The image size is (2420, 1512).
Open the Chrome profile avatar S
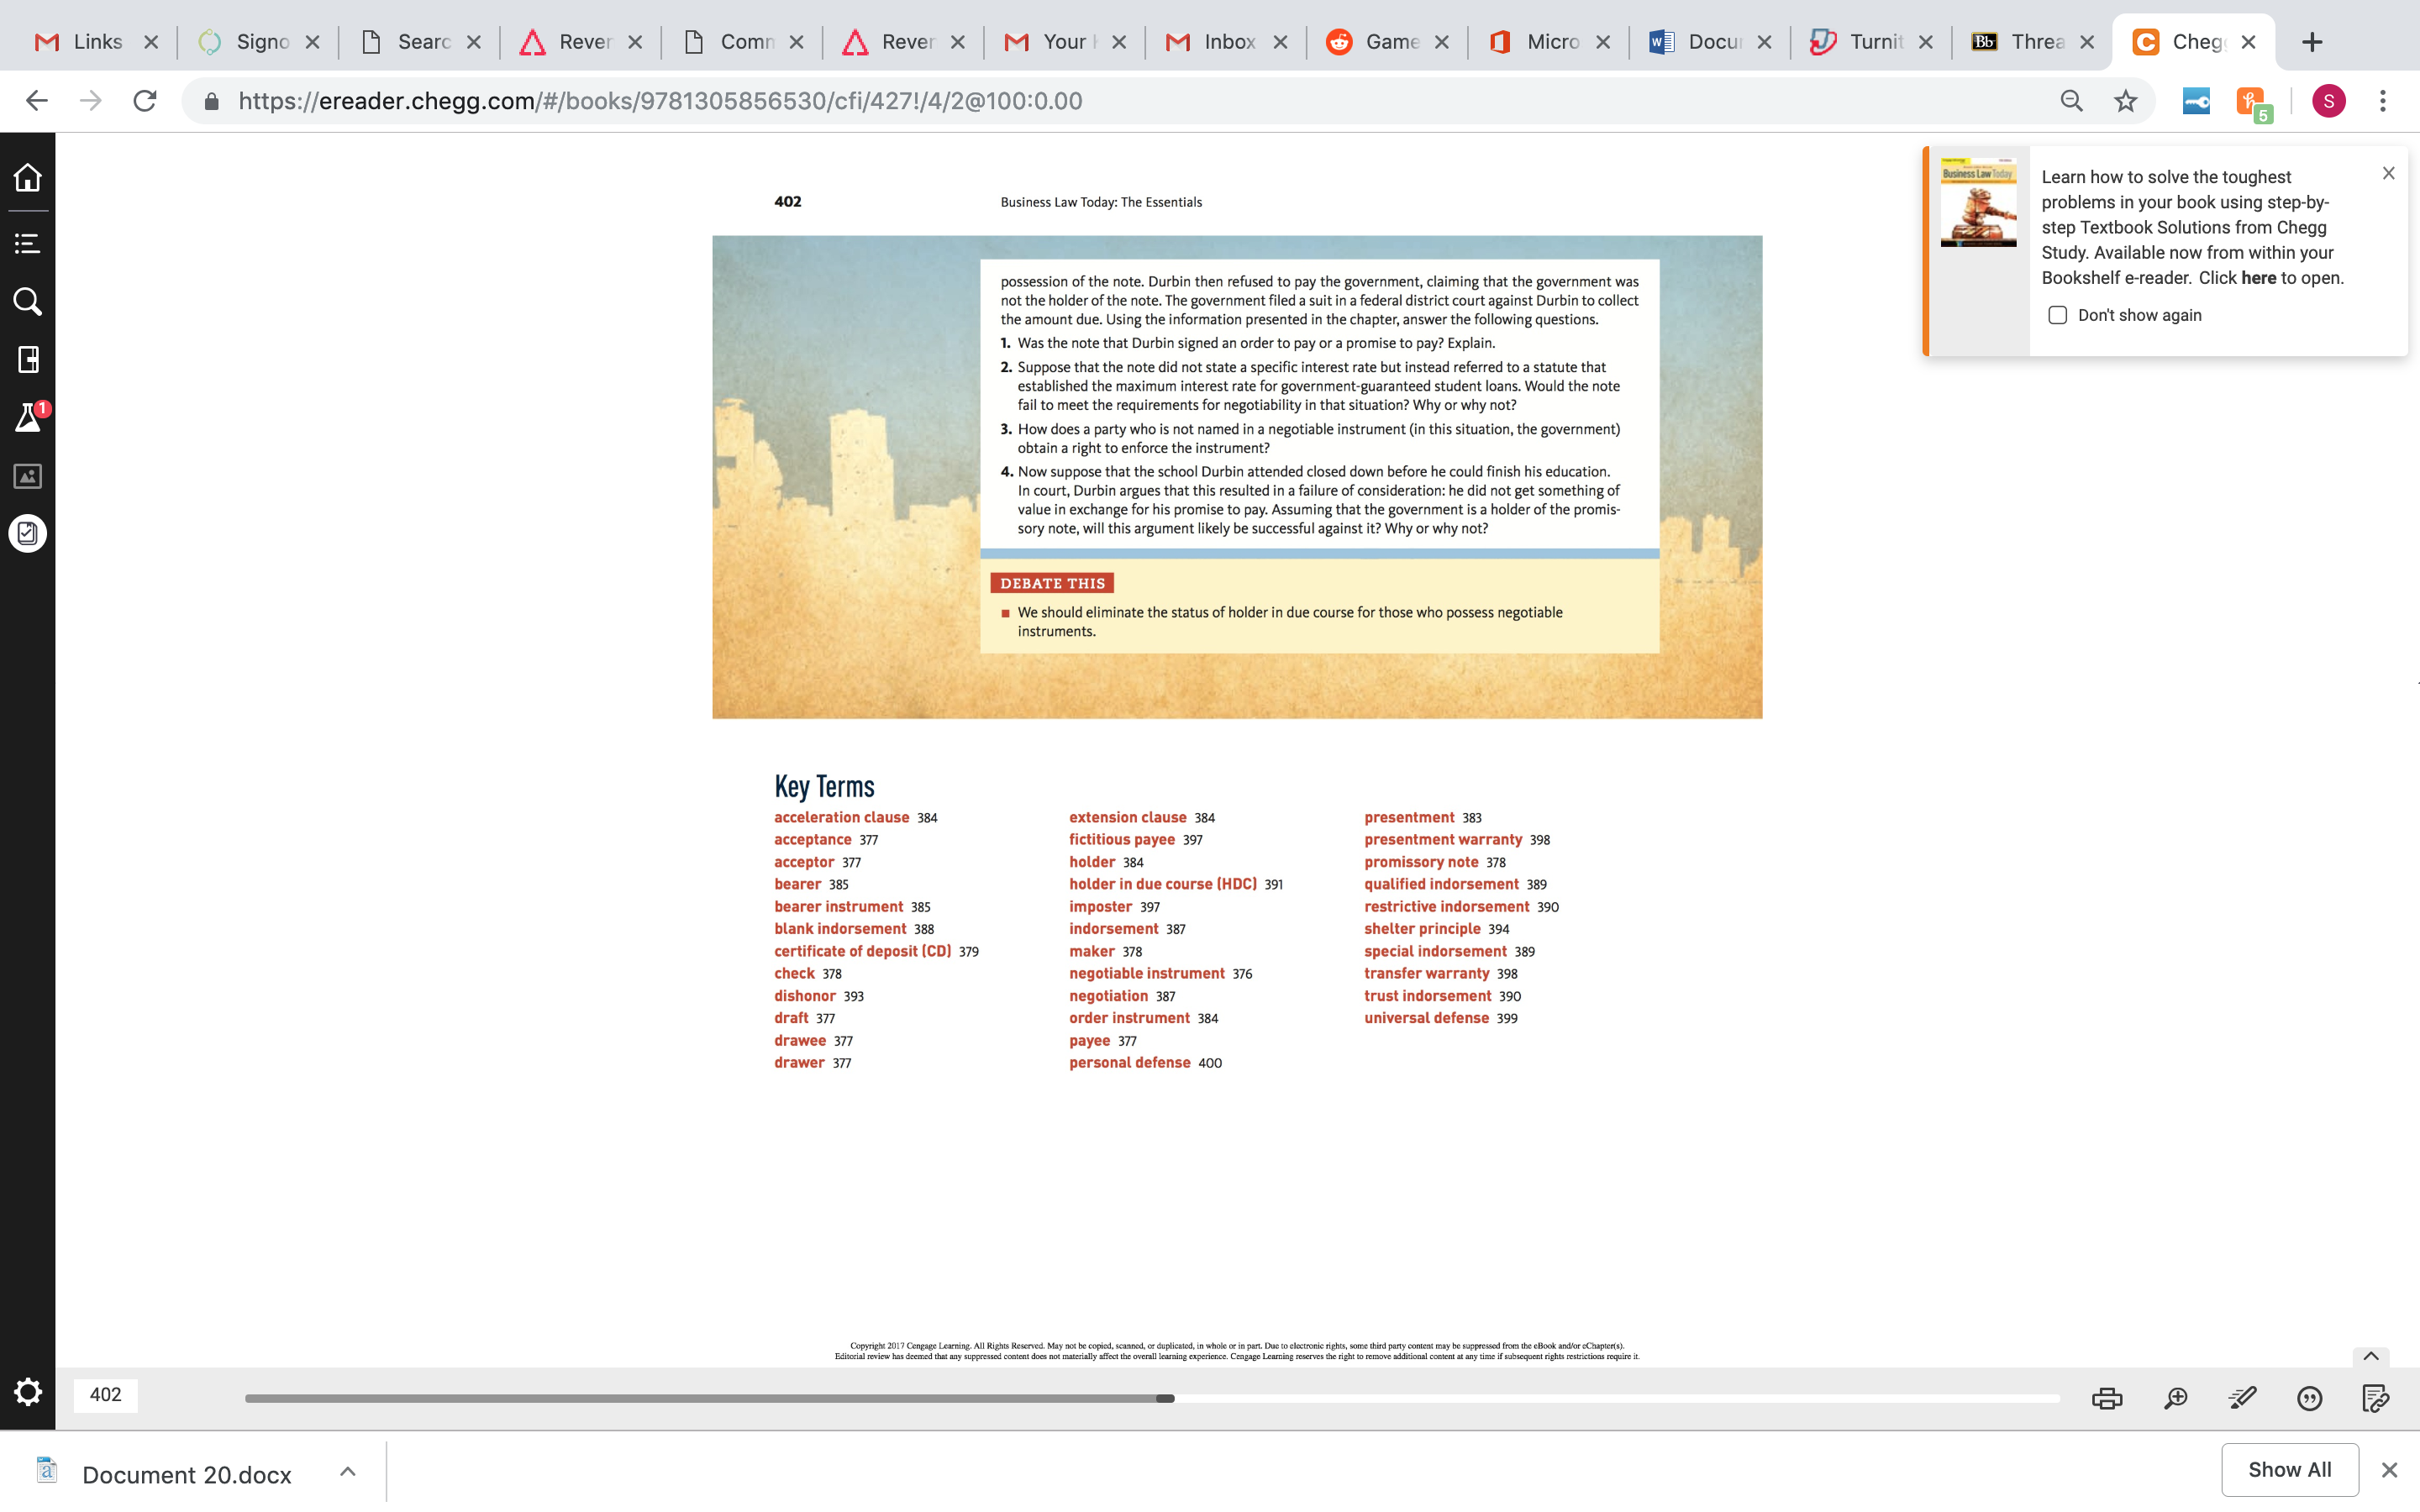click(2328, 101)
